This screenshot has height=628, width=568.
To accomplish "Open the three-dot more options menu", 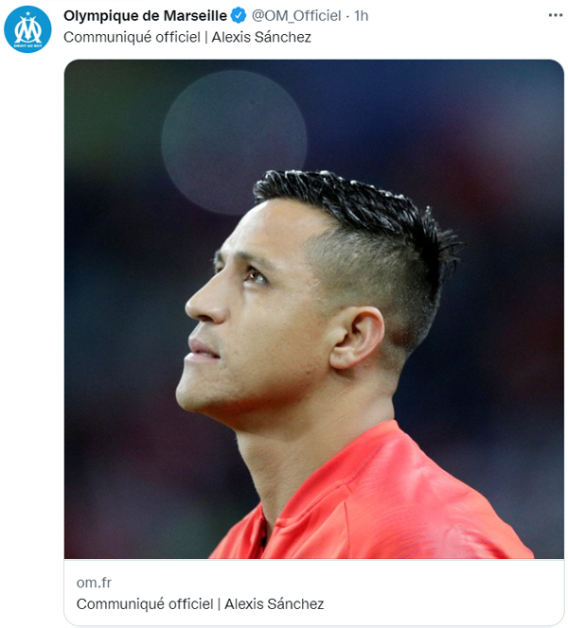I will click(555, 15).
